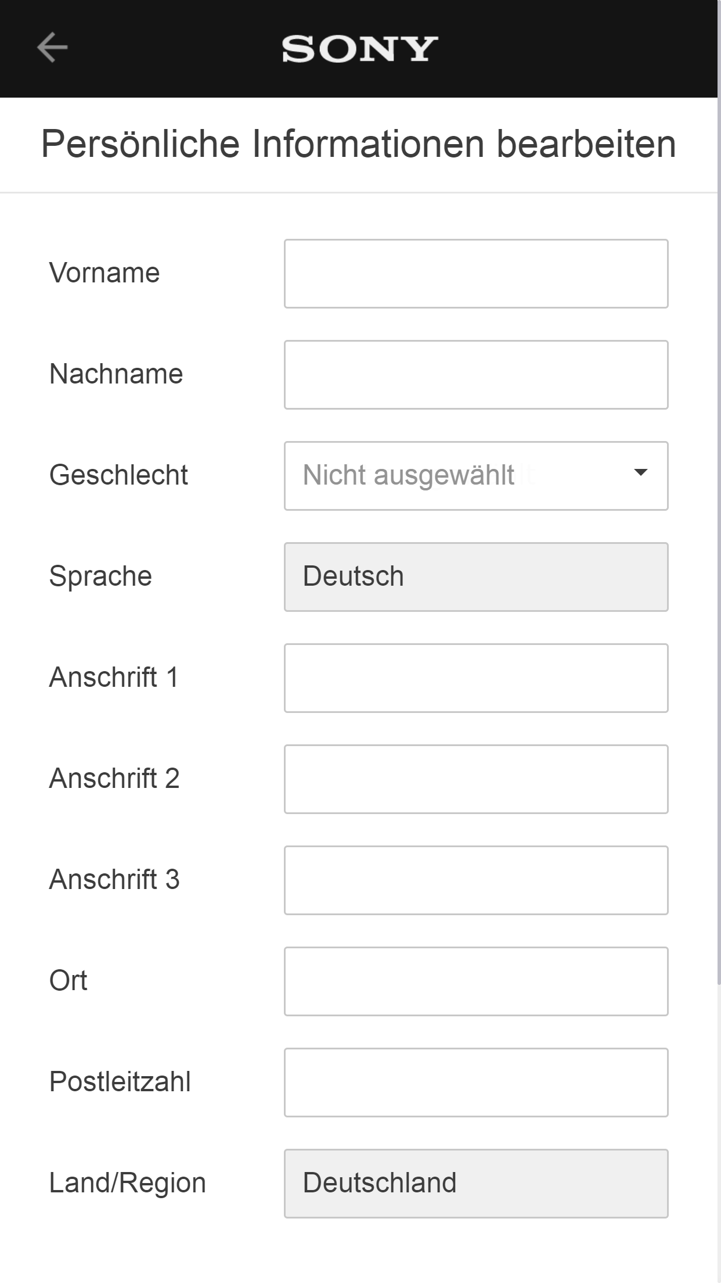Click the Anschrift 2 label

tap(114, 779)
